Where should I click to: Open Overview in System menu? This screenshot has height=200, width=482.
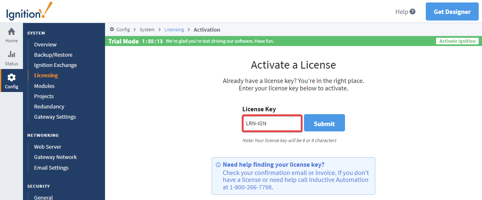(45, 45)
